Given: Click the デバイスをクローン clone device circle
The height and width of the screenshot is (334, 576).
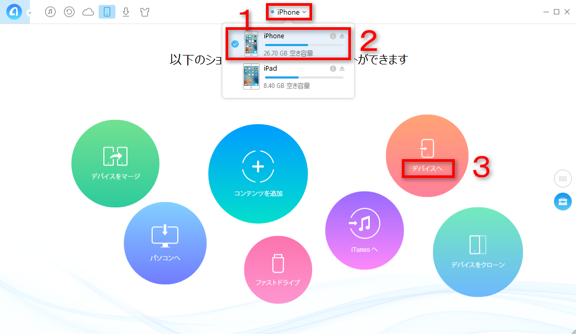Looking at the screenshot, I should coord(478,252).
